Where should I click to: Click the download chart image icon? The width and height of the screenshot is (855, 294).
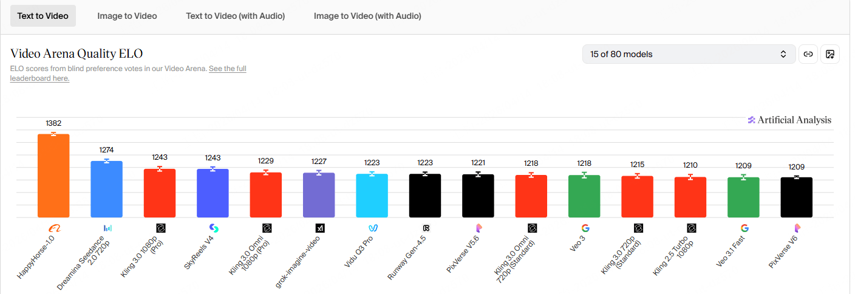click(830, 54)
